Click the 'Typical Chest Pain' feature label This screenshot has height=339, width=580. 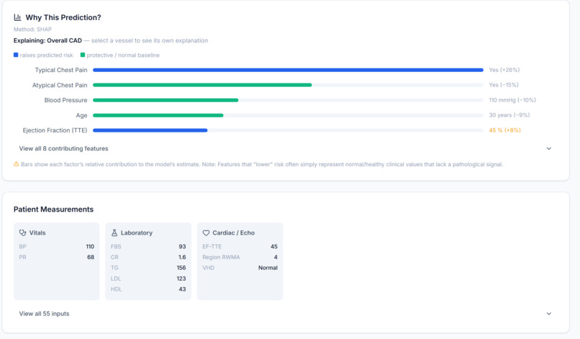pyautogui.click(x=61, y=70)
